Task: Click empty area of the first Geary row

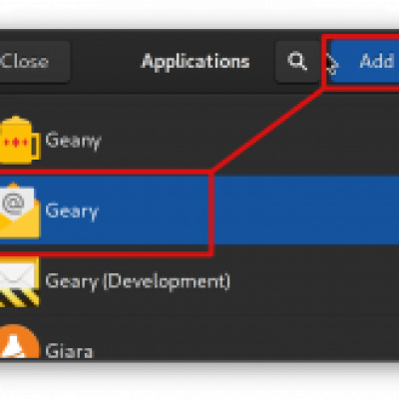Action: tap(249, 141)
